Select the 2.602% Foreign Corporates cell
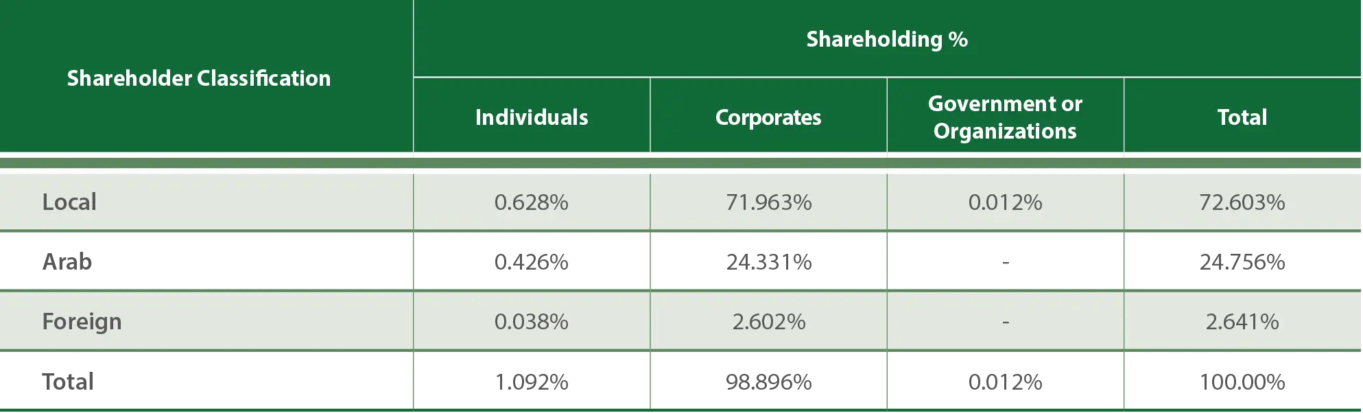Image resolution: width=1363 pixels, height=413 pixels. coord(768,322)
